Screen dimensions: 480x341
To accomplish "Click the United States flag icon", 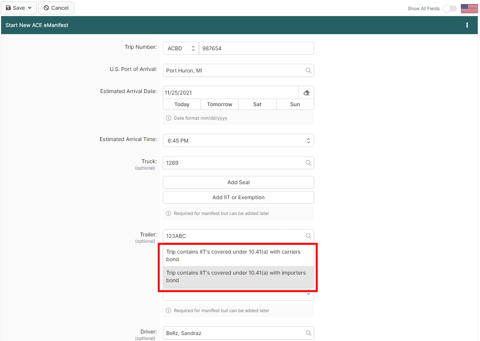I will tap(469, 8).
